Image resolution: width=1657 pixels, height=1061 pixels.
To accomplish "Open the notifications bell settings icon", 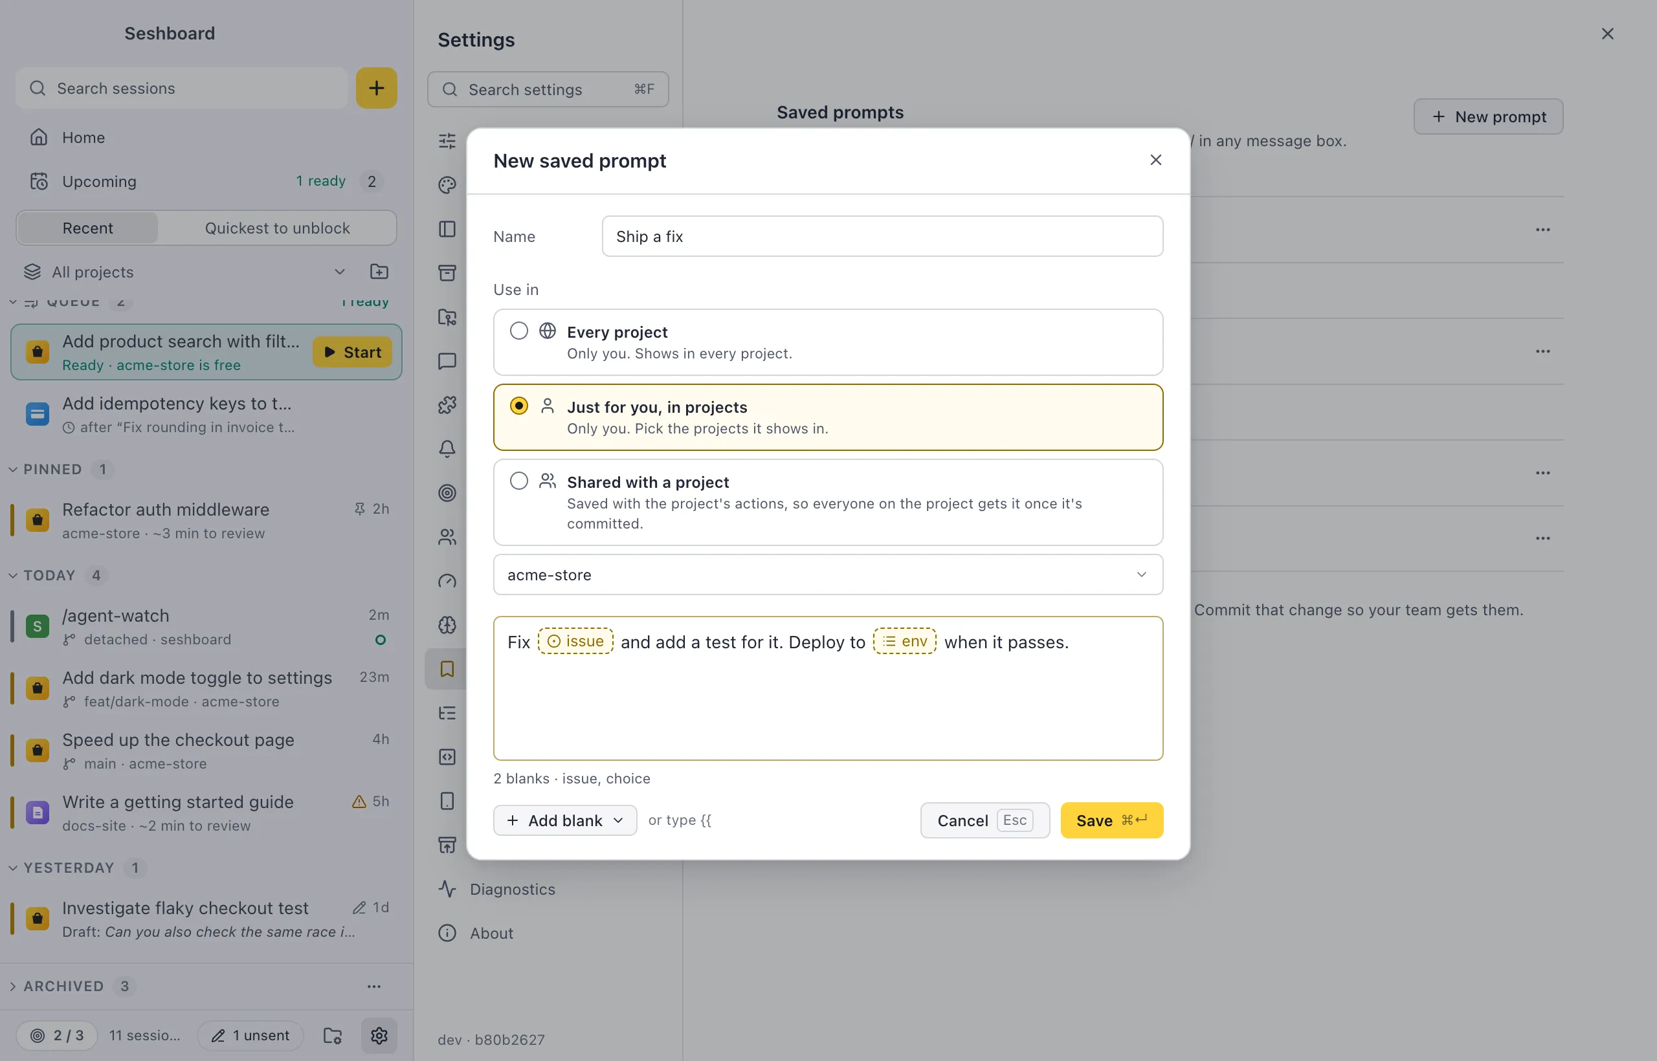I will 447,448.
